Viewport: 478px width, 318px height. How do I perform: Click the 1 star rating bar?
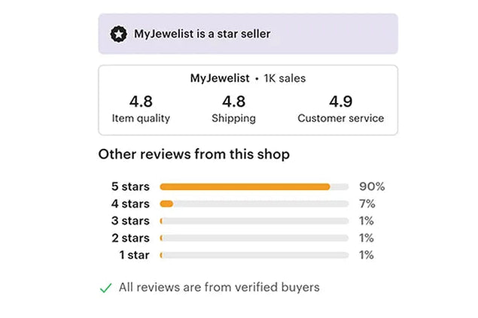tap(254, 256)
